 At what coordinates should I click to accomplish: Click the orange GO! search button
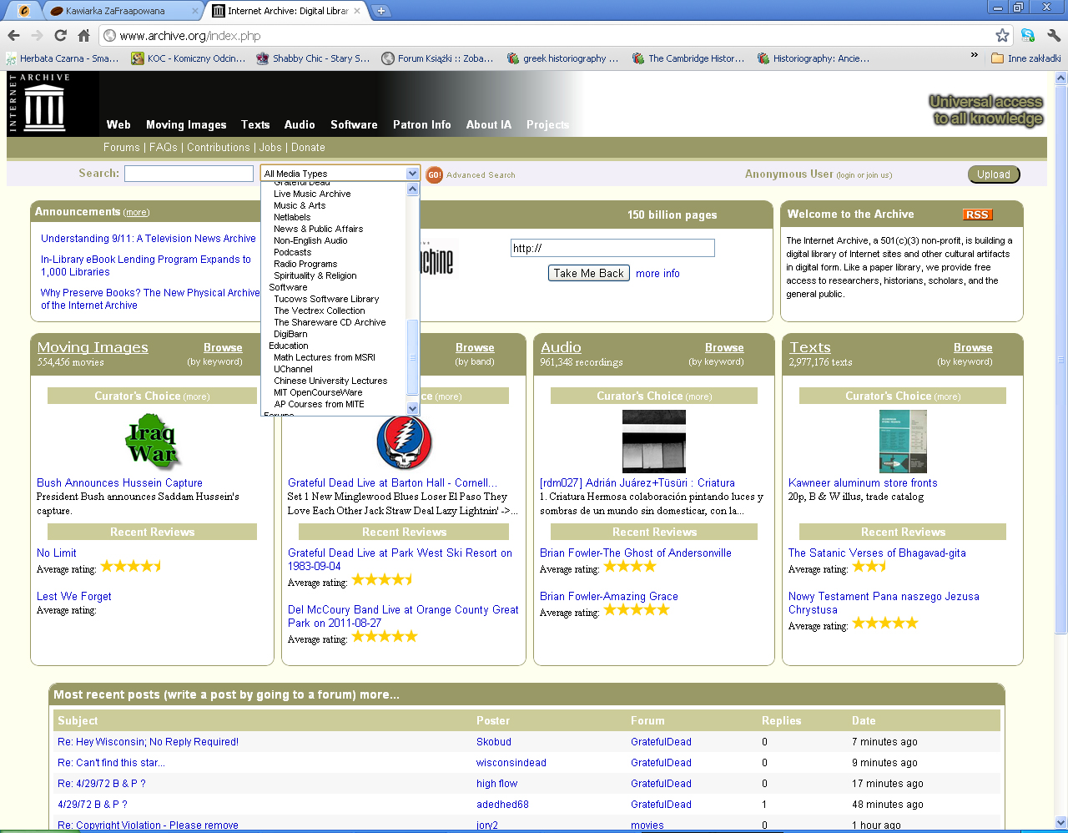click(x=434, y=174)
